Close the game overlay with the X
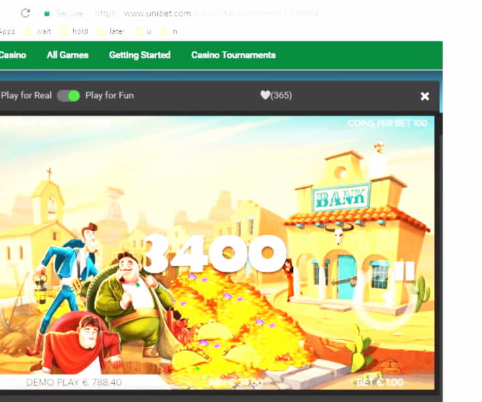The height and width of the screenshot is (402, 482). coord(425,96)
